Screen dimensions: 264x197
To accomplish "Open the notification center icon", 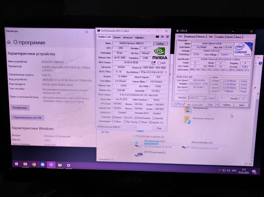I will pos(254,171).
